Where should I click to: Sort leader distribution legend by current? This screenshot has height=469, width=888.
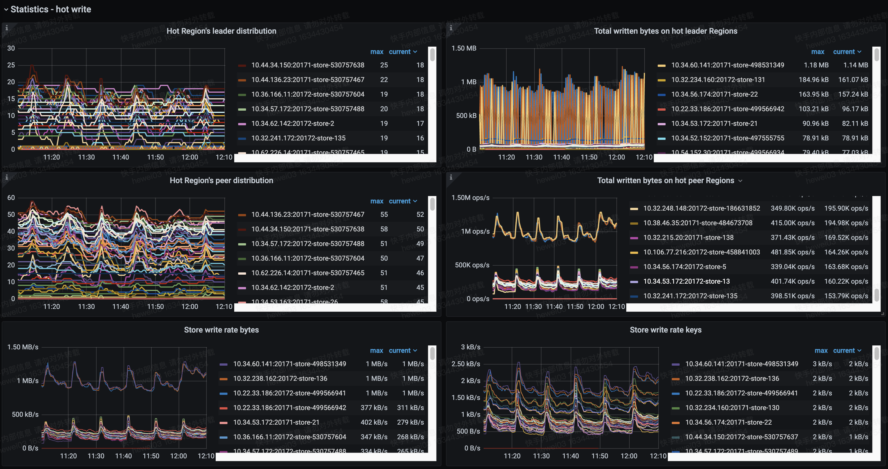[x=400, y=52]
